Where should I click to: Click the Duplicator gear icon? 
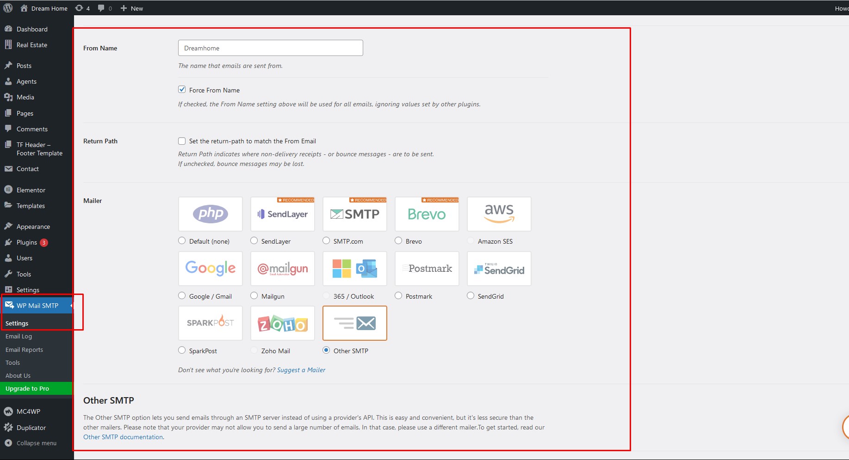point(8,427)
